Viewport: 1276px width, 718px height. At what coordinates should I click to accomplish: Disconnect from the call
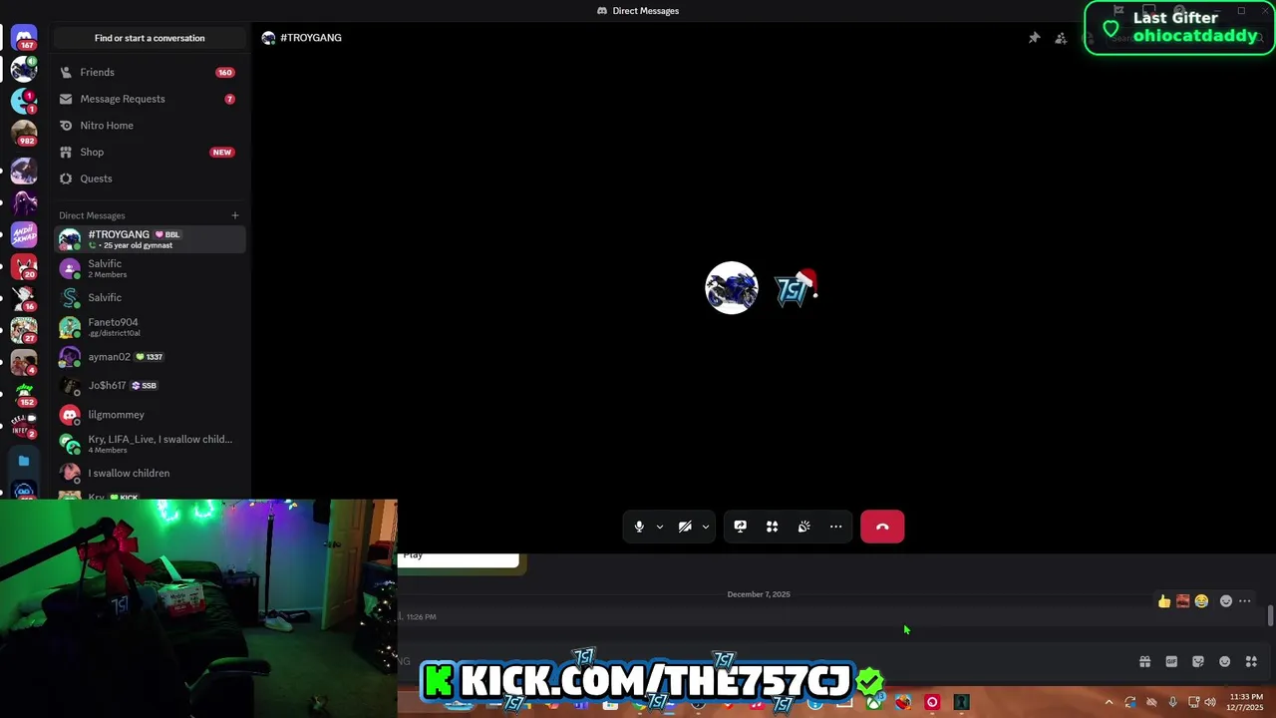[882, 527]
